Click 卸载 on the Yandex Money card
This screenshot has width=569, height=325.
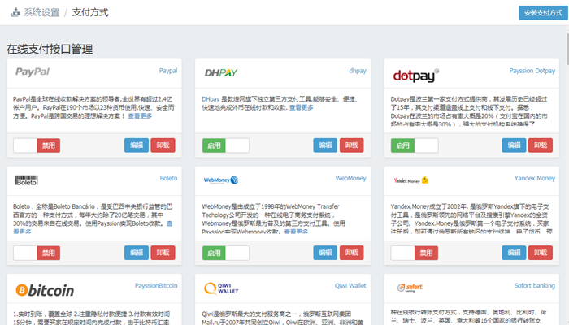point(541,253)
